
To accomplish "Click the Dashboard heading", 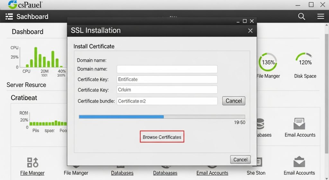I will 28,32.
